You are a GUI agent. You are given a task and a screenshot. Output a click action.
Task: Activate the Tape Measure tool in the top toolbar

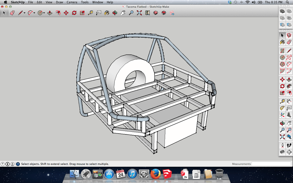(x=90, y=13)
